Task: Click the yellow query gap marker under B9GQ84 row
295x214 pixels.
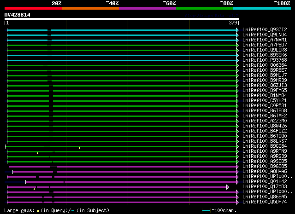Action: (x=80, y=148)
